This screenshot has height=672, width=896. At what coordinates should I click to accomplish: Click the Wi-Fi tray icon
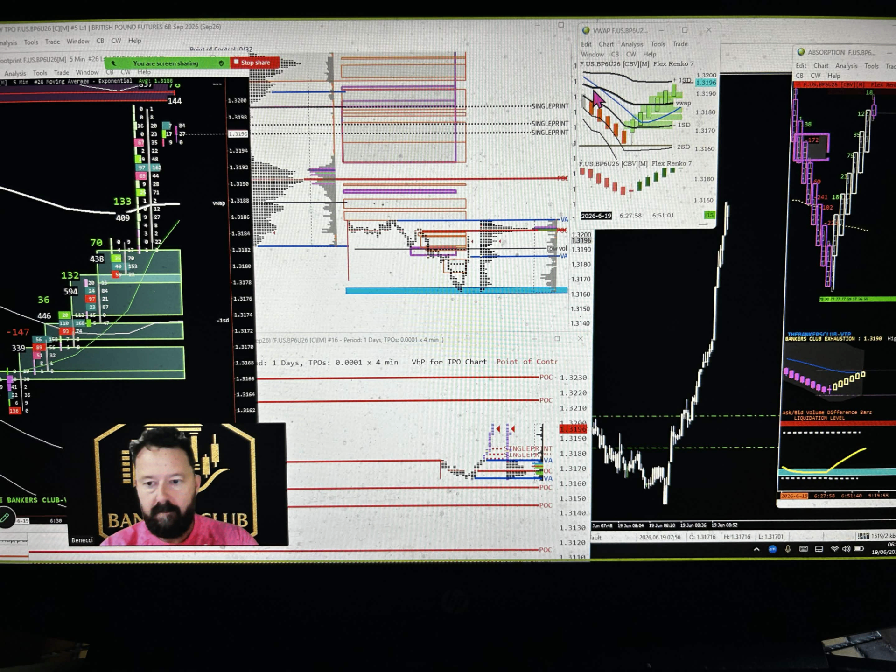point(834,549)
